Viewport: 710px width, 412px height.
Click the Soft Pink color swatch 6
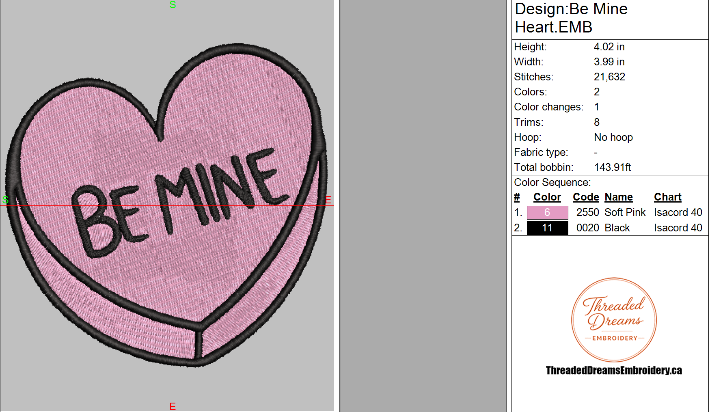click(547, 212)
